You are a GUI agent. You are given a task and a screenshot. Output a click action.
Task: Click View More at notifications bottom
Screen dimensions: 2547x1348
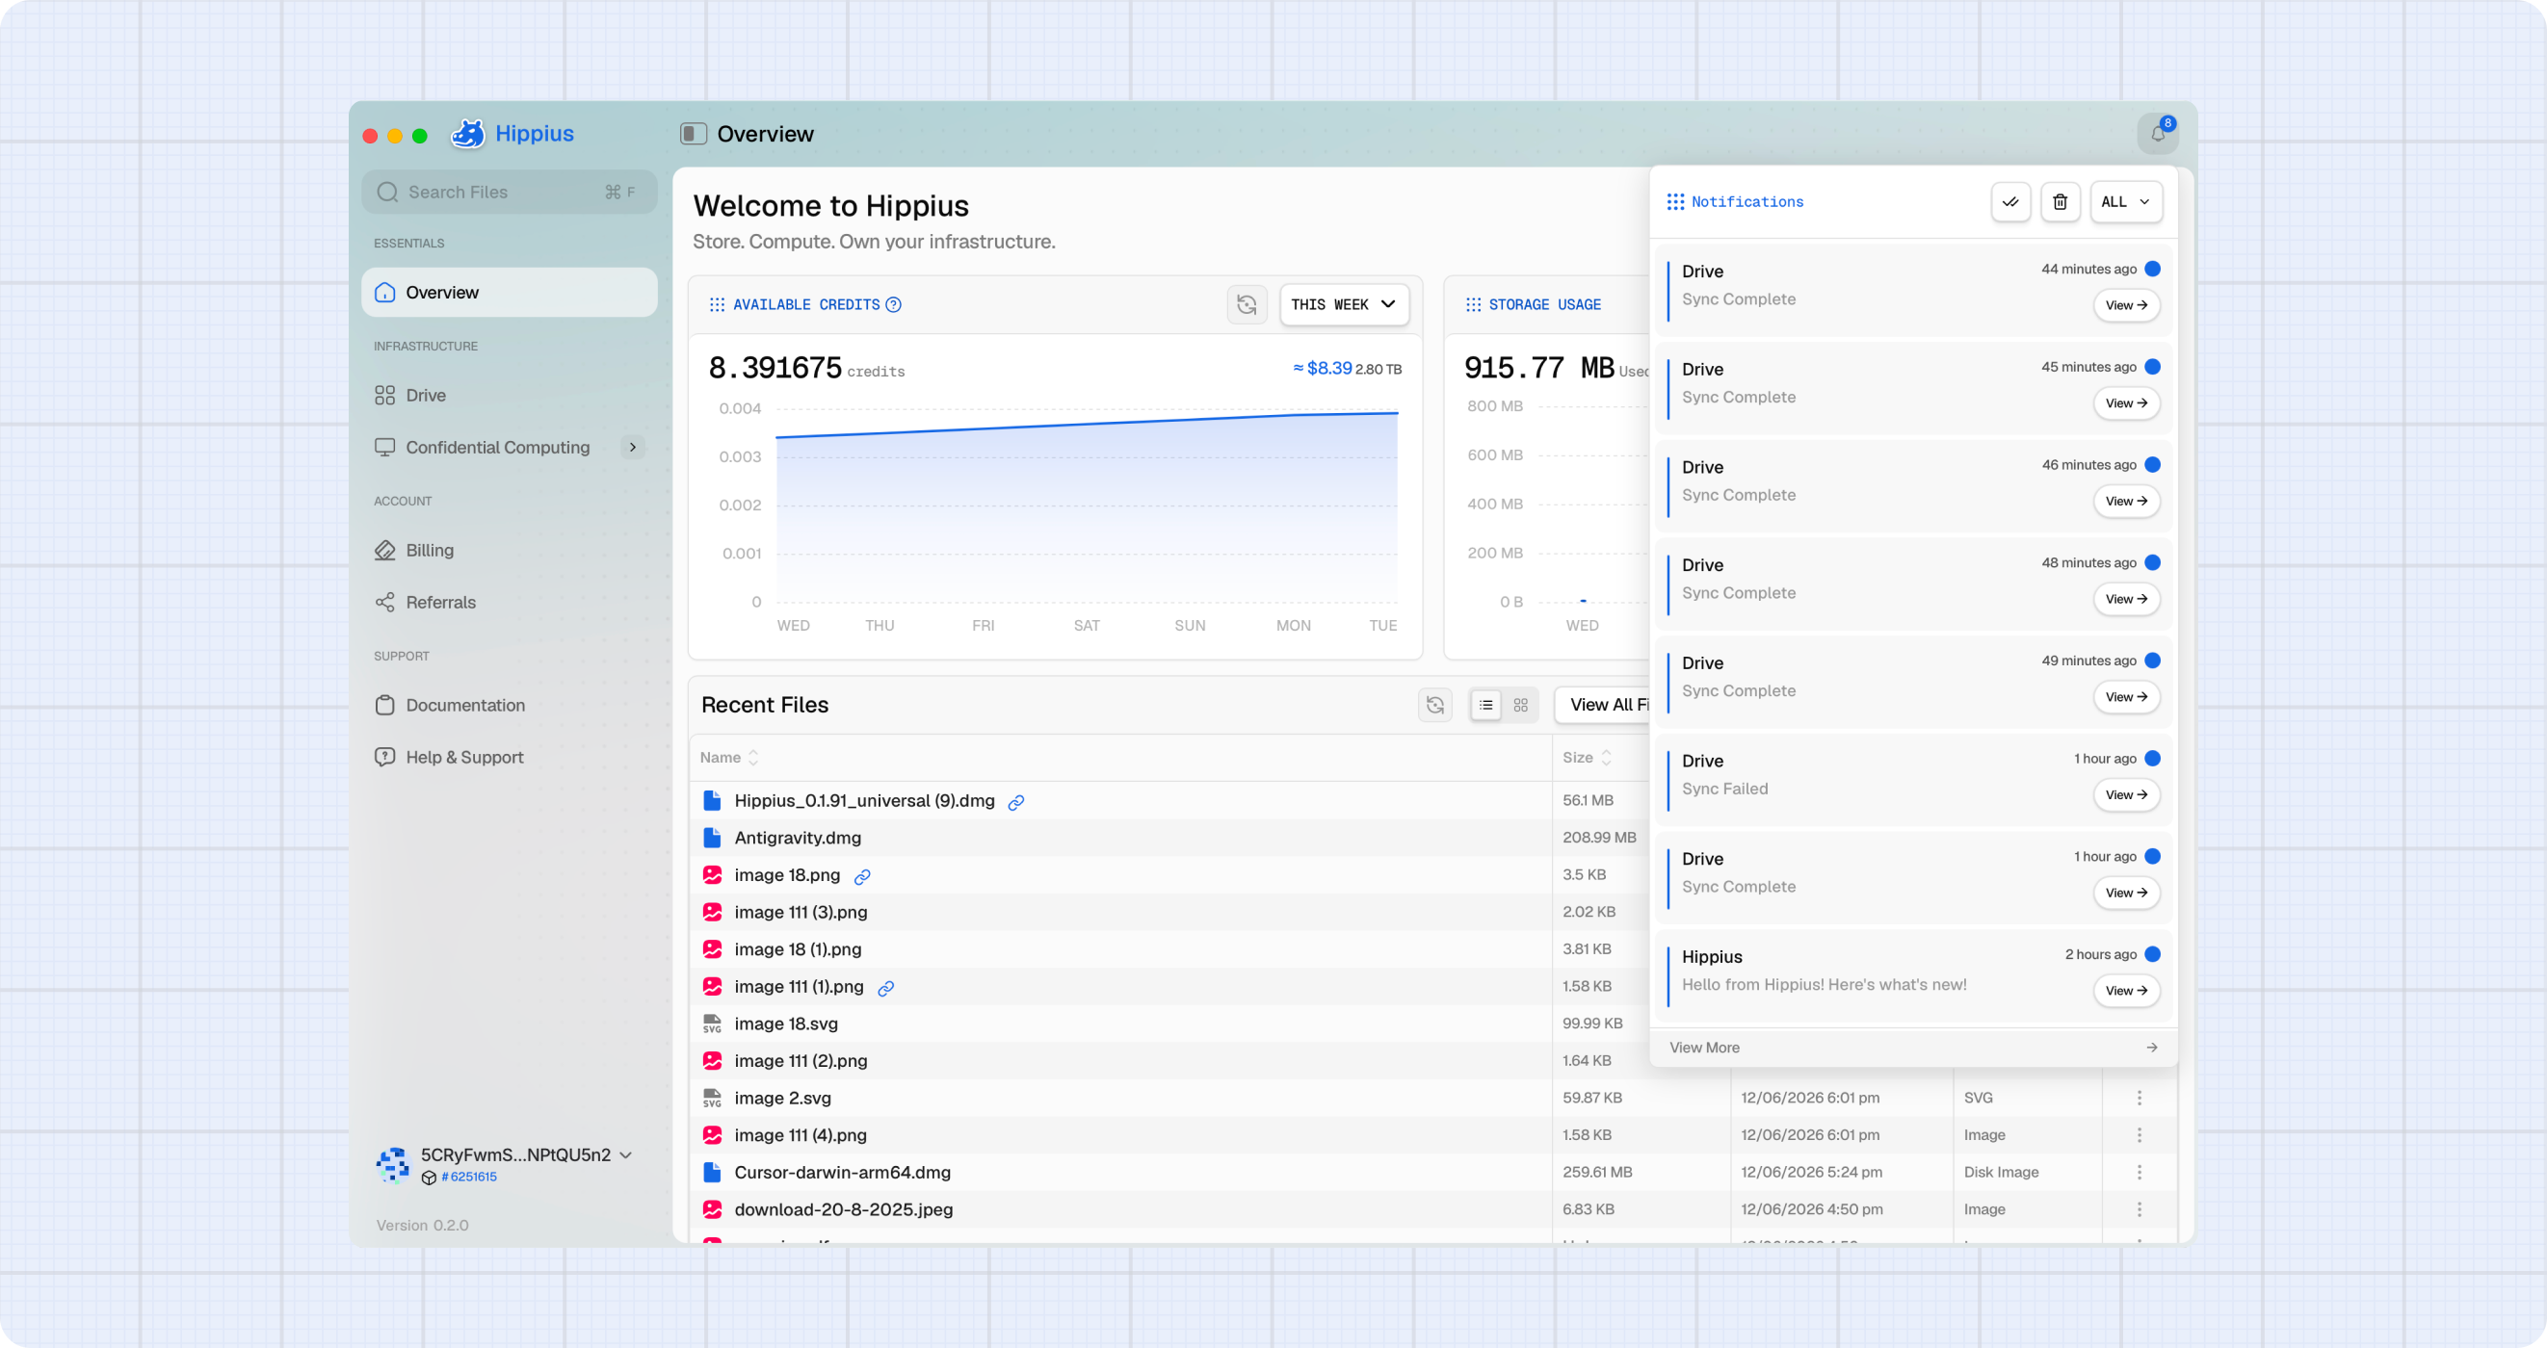[x=1913, y=1048]
